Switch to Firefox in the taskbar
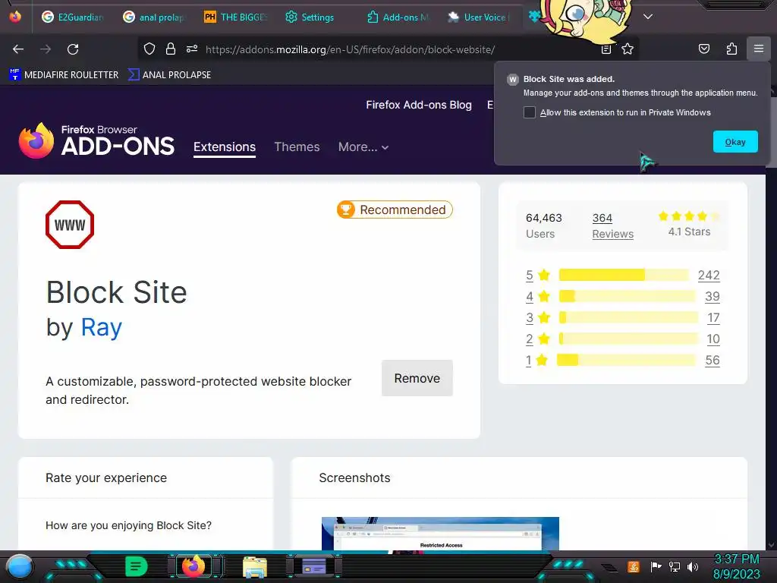Image resolution: width=777 pixels, height=583 pixels. point(193,566)
